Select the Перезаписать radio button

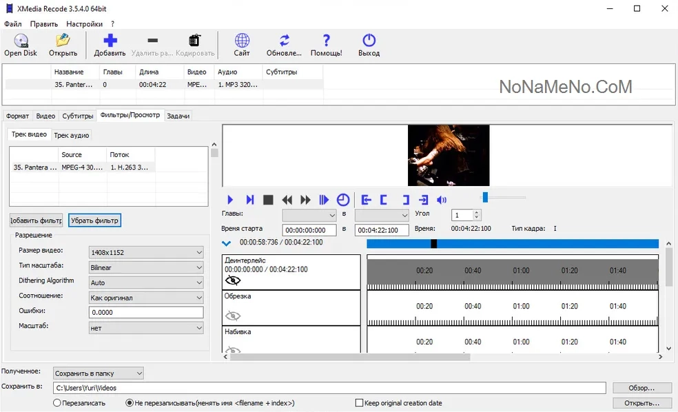click(x=57, y=403)
